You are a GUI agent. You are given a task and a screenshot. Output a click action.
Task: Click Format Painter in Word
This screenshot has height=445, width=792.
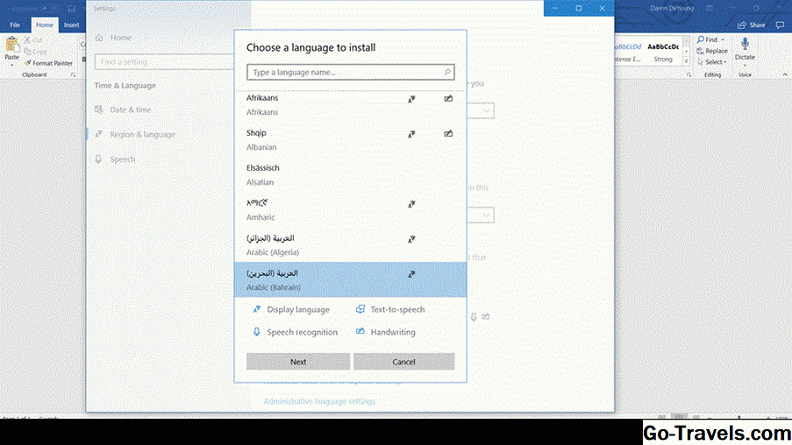click(x=48, y=63)
